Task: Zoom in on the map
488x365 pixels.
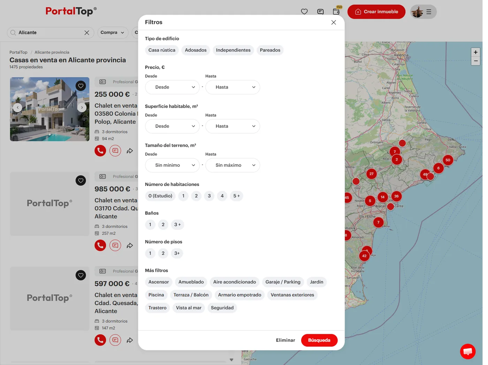Action: (x=475, y=52)
